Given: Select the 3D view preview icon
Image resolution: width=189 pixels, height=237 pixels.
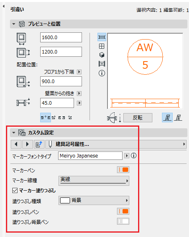Looking at the screenshot, I should 102,55.
